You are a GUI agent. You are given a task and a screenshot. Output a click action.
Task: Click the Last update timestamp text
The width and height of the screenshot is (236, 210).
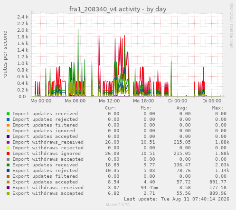tap(177, 199)
